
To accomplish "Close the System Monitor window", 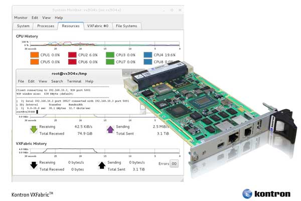I will tap(180, 10).
